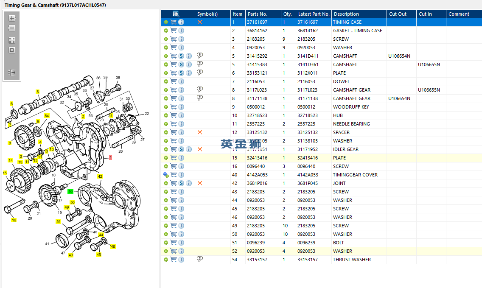
Task: Click quantity 10 in item 49 SCREW row
Action: tap(285, 226)
